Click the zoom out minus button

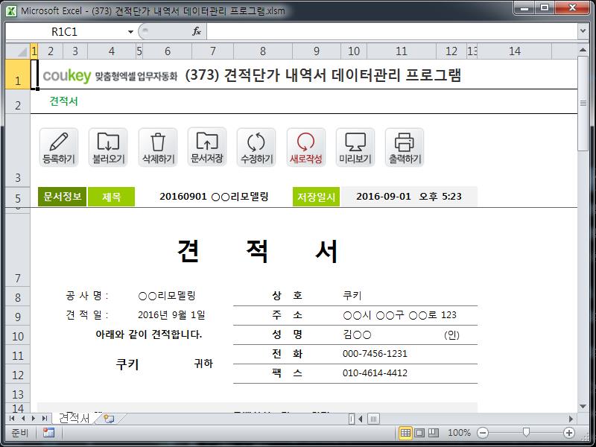[x=483, y=433]
